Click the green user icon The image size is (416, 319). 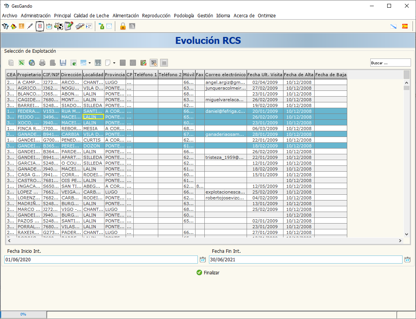[x=101, y=26]
